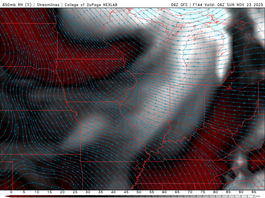
Task: Click the "15" label on the color scale
Action: pyautogui.click(x=49, y=192)
